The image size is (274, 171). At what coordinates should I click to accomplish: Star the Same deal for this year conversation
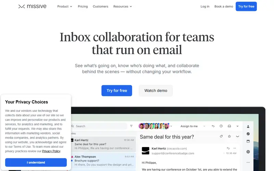[229, 136]
